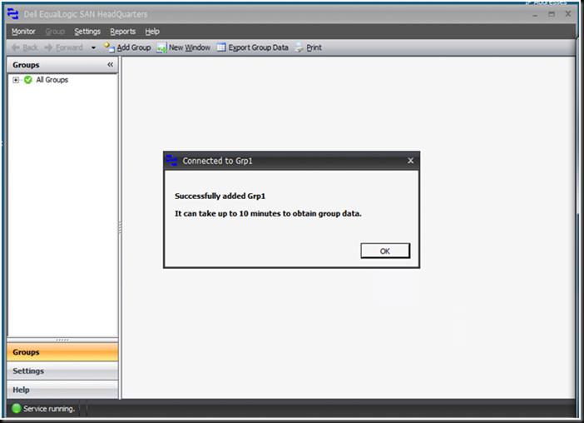584x423 pixels.
Task: Click the Dell EqualLogic app icon in the title bar
Action: click(13, 14)
